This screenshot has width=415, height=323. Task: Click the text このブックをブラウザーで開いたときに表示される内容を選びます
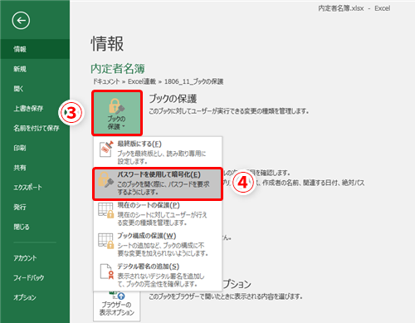pyautogui.click(x=226, y=296)
